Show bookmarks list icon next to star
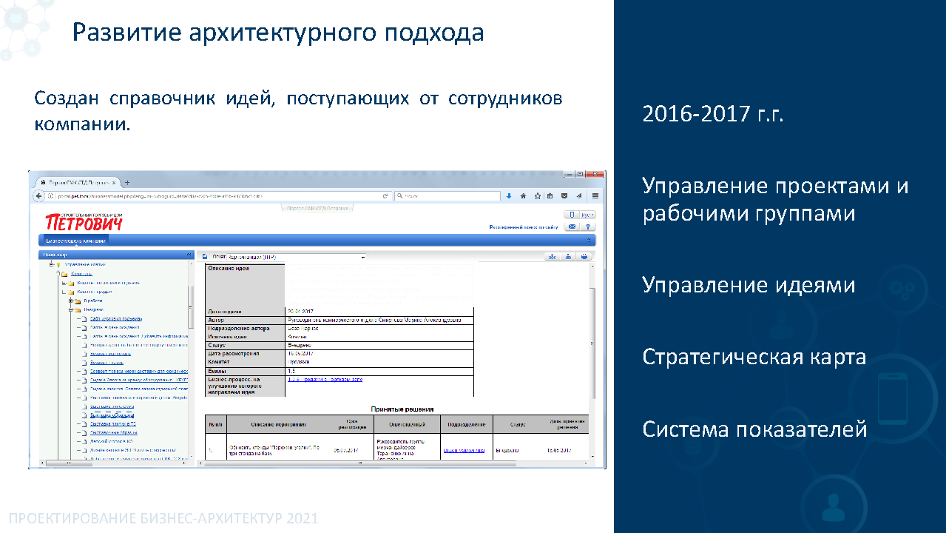This screenshot has height=533, width=946. [550, 196]
